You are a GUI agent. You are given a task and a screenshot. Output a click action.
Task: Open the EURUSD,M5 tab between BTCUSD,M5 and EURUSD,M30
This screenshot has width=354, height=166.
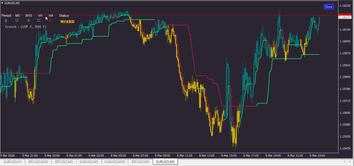(x=89, y=162)
